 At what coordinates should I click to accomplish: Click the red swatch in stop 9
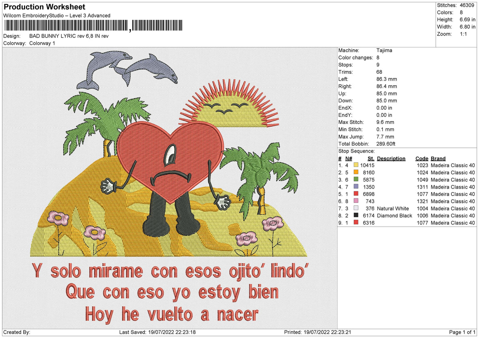point(356,223)
